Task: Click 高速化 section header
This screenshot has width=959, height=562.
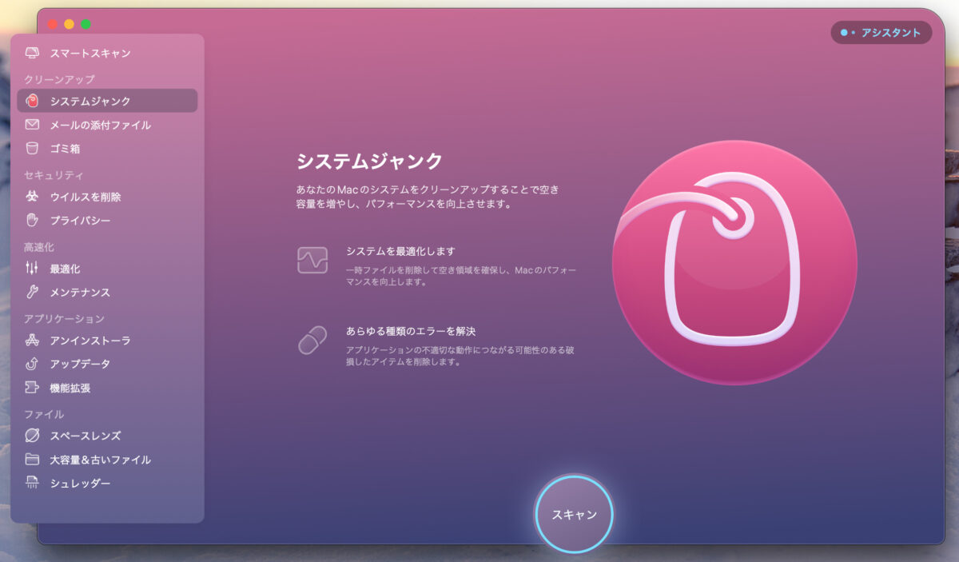Action: click(x=39, y=247)
